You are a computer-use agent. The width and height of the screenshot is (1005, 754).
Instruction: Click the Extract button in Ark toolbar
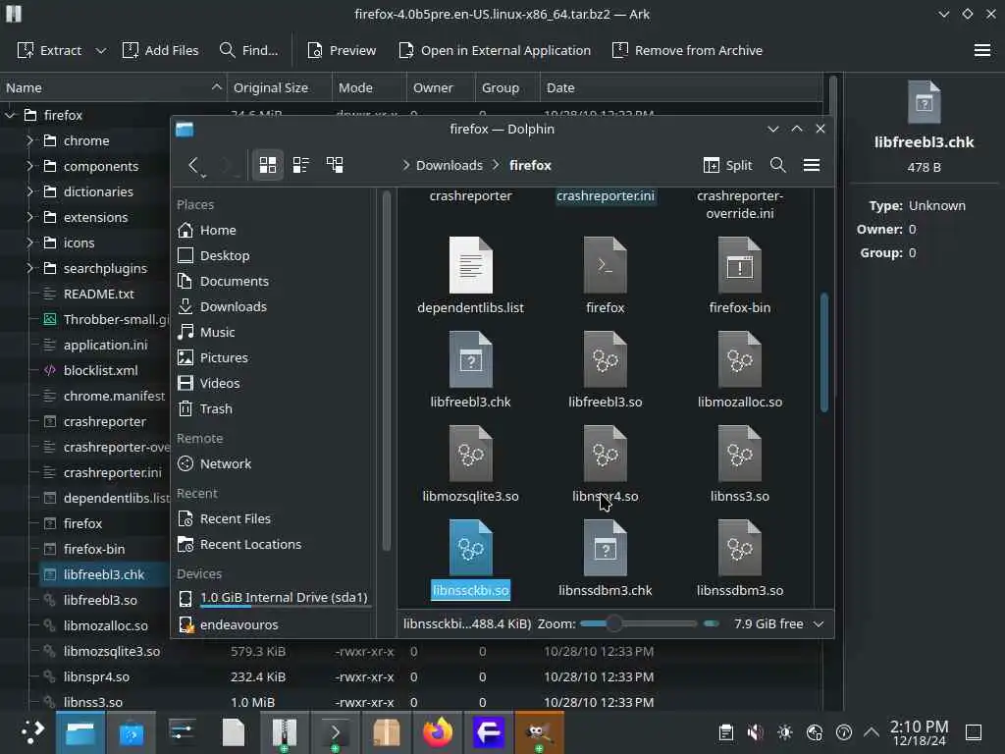coord(49,50)
